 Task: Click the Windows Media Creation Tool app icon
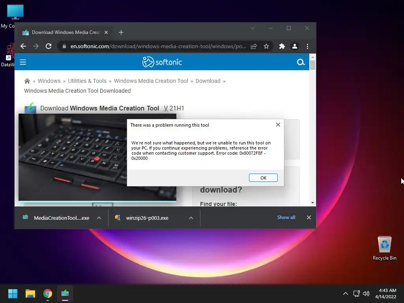(x=30, y=108)
